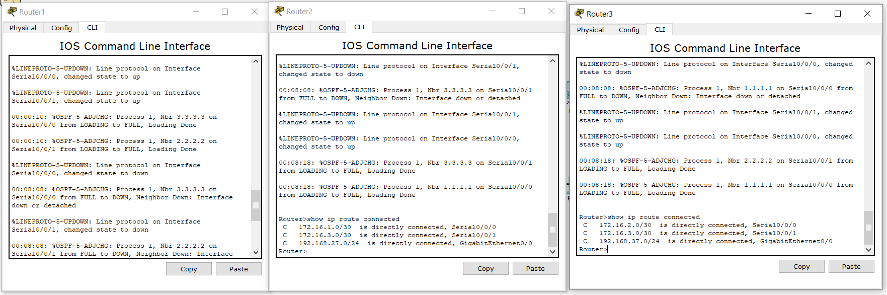Click Copy button in Router1 window
The width and height of the screenshot is (887, 295).
[189, 269]
